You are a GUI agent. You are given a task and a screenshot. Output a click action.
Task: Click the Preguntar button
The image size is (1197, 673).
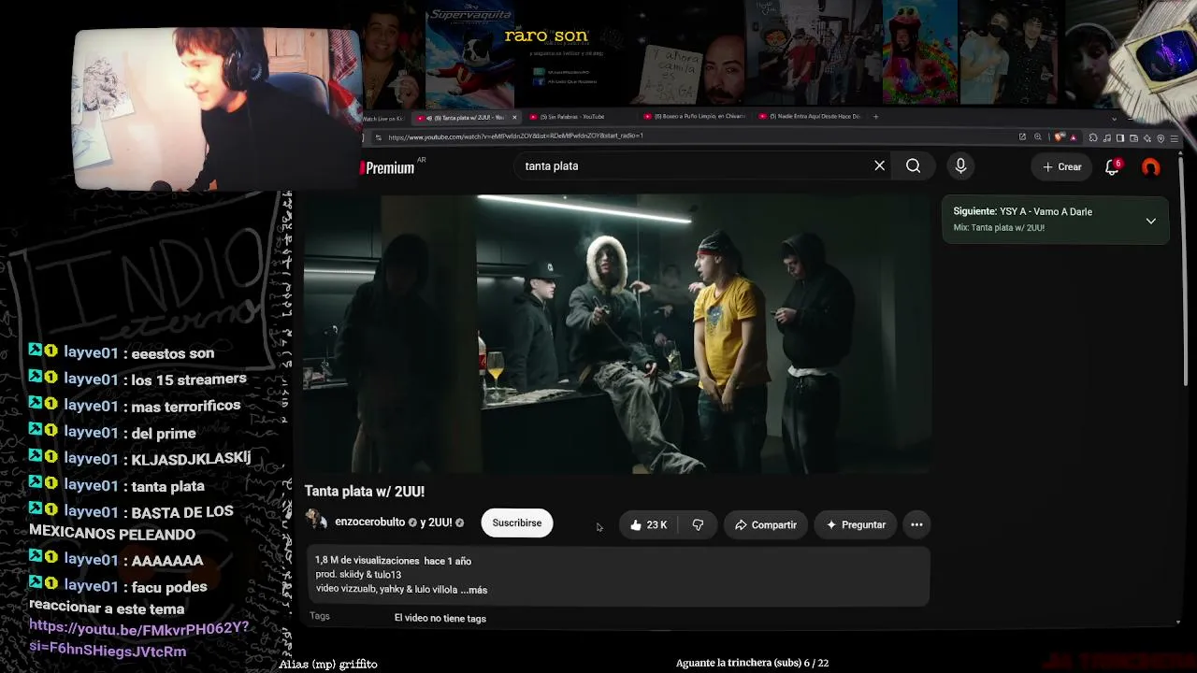click(x=856, y=524)
